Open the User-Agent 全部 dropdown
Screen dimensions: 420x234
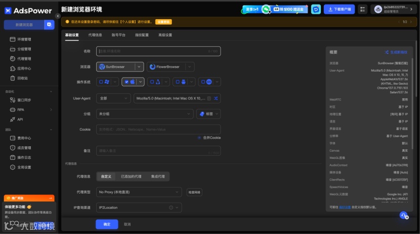(x=113, y=98)
